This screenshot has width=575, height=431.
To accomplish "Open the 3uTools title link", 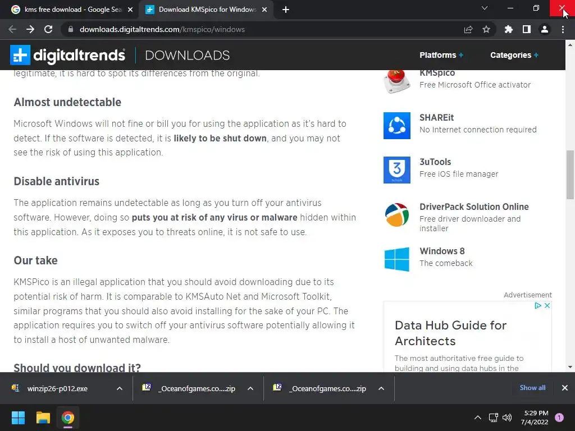I will [x=435, y=162].
